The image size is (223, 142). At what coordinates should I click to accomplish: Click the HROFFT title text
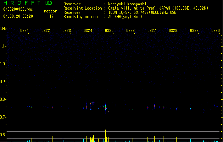point(22,3)
